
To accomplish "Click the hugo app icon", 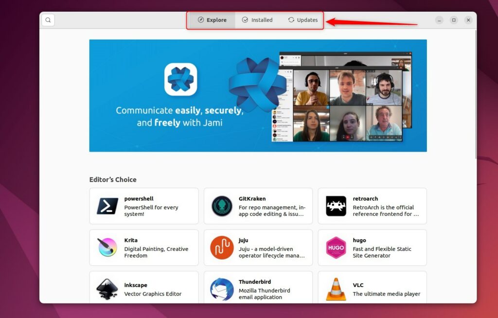I will pyautogui.click(x=336, y=247).
